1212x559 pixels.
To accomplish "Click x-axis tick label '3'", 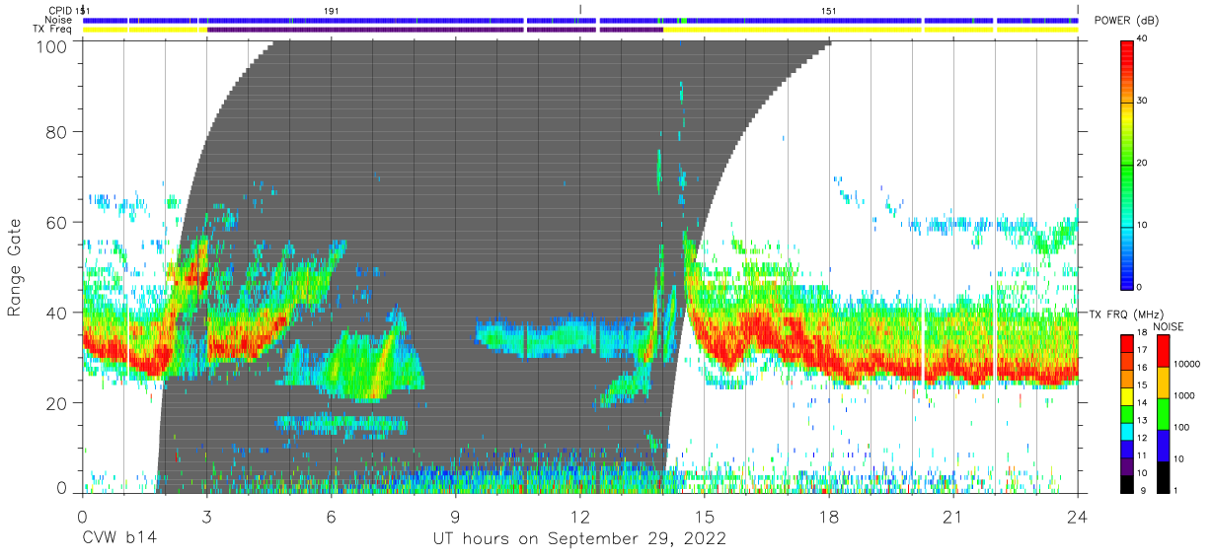I will click(206, 517).
